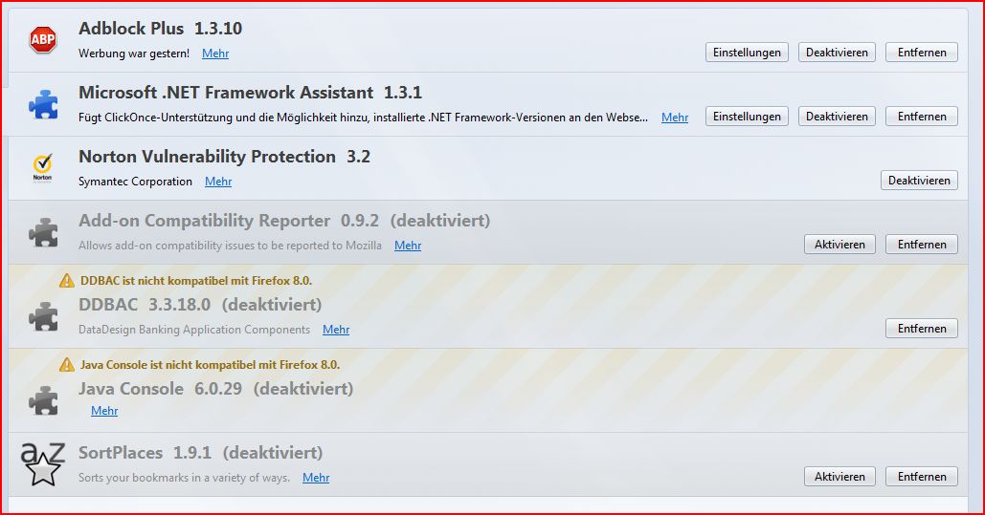Select the Norton Vulnerability Protection entry row
The height and width of the screenshot is (515, 985).
pos(487,169)
